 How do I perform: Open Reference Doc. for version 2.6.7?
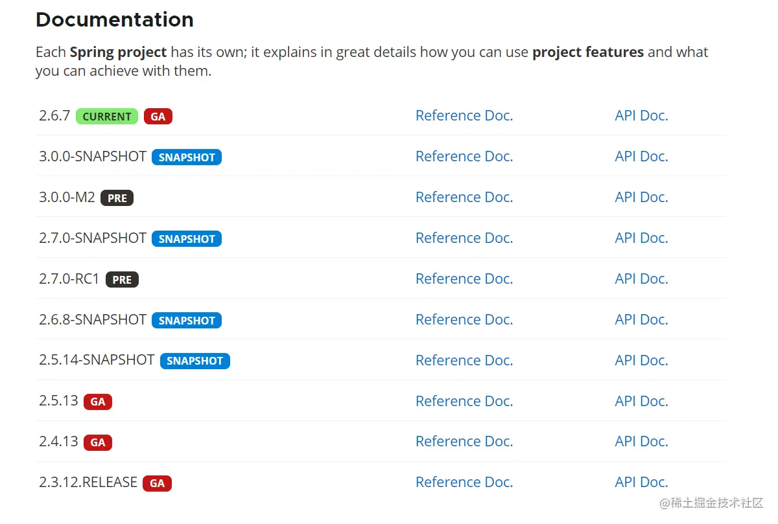[464, 116]
